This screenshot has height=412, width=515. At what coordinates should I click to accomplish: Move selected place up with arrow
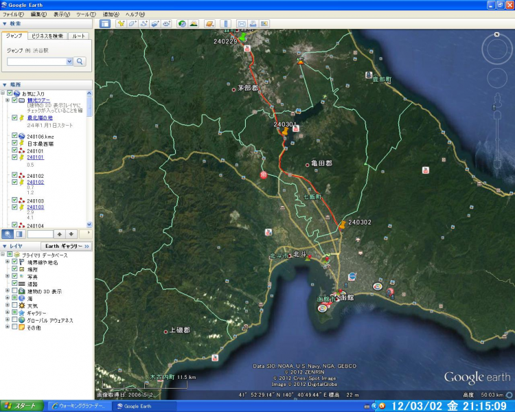60,234
